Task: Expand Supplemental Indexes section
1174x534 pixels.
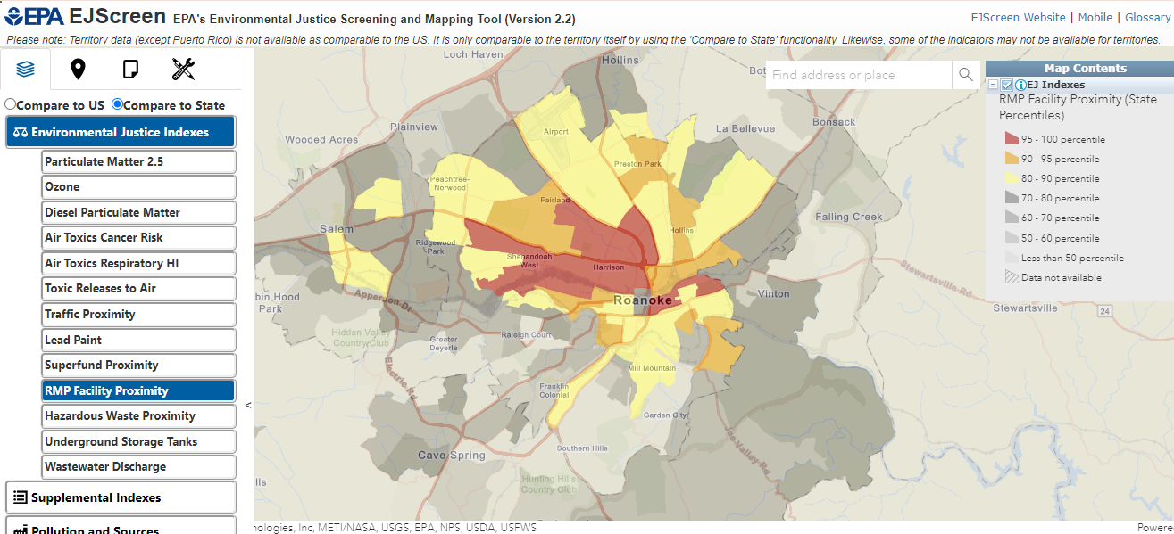Action: tap(121, 497)
